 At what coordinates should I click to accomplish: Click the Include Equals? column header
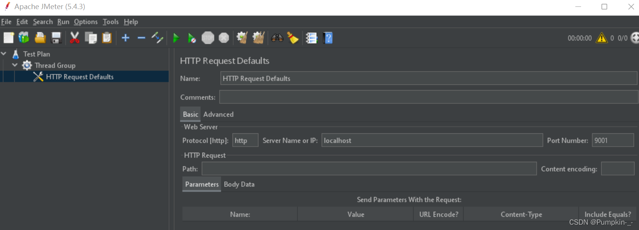coord(608,214)
